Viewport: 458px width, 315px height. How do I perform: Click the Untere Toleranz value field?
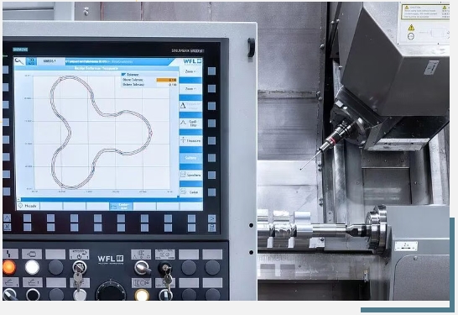[x=166, y=85]
